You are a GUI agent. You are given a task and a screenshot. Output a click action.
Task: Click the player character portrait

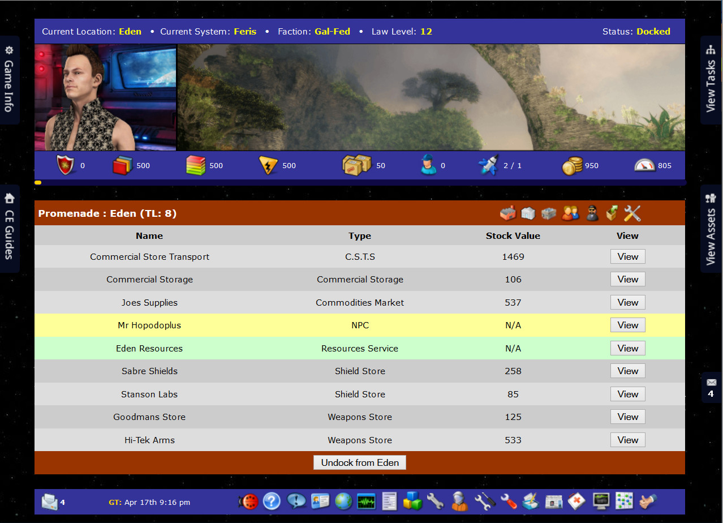105,97
